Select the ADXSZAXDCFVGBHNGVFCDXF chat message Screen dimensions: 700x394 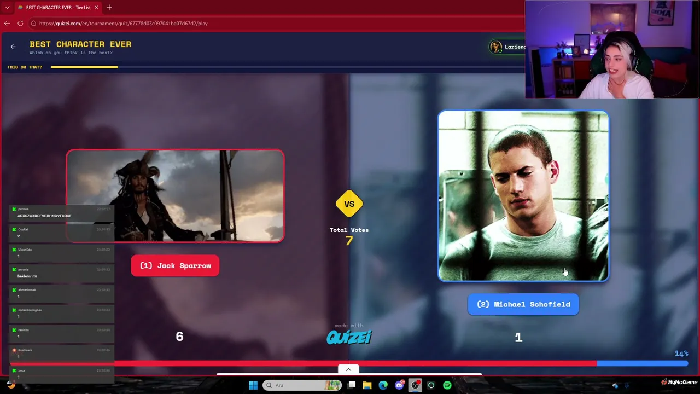[x=44, y=216]
